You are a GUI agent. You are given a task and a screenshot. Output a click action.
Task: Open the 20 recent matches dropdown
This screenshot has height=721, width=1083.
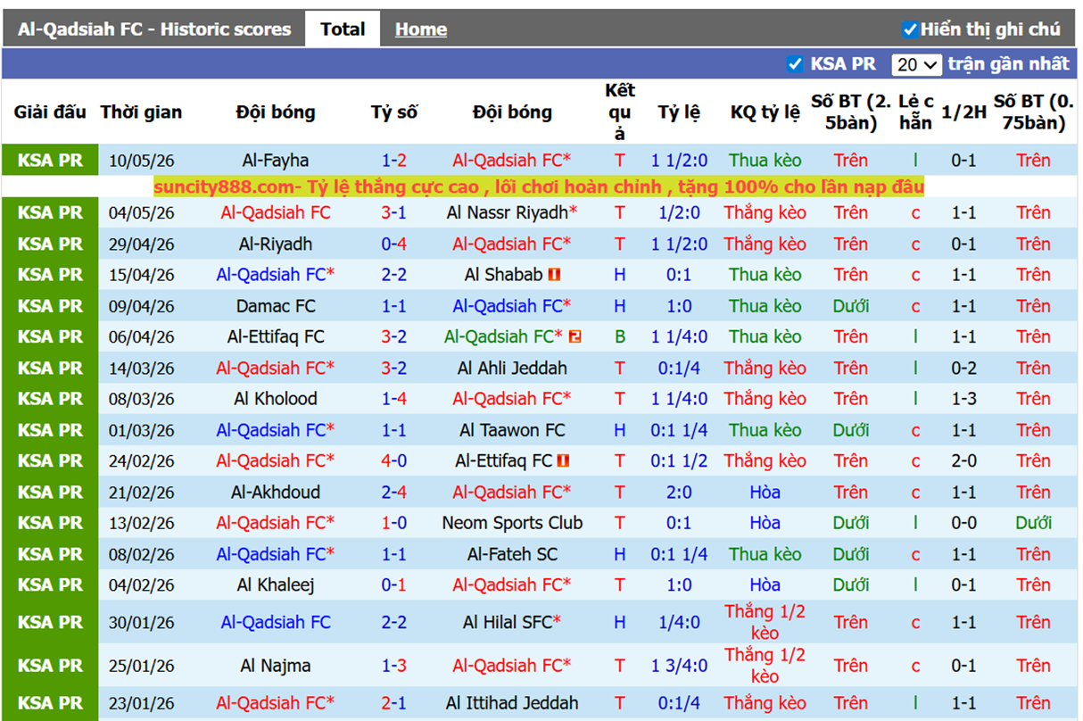[x=917, y=64]
